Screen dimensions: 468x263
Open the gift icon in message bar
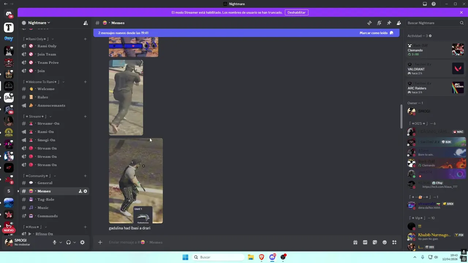[355, 242]
